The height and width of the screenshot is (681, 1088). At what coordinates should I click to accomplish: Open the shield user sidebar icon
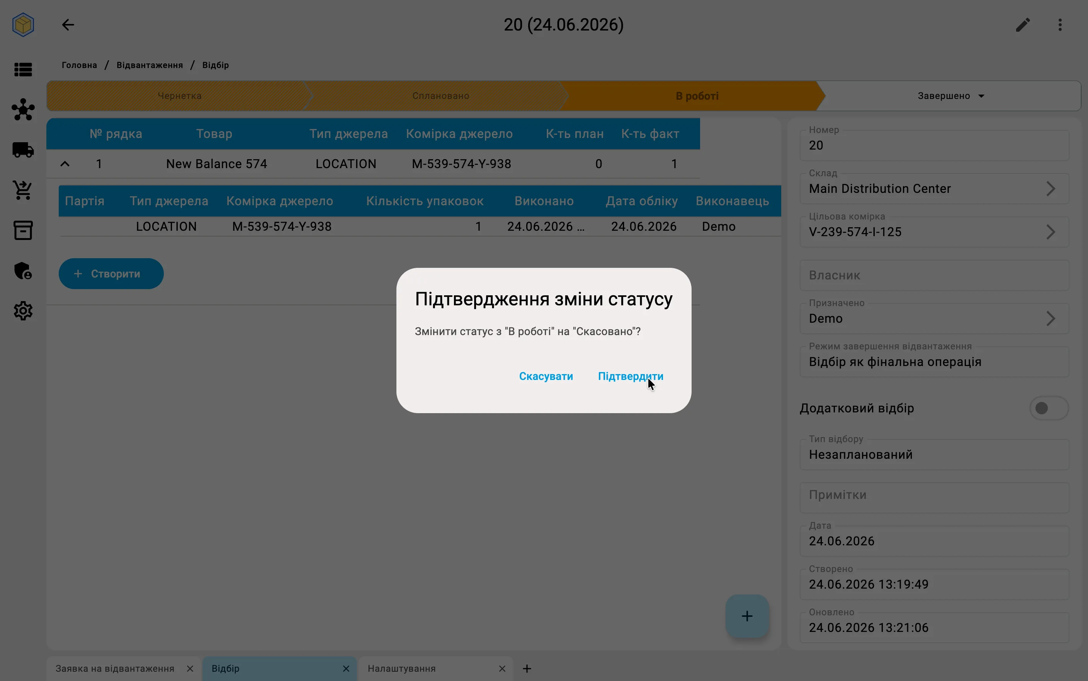(23, 271)
